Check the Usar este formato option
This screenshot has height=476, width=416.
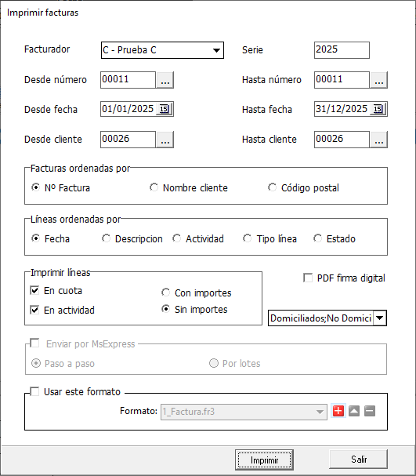tap(34, 391)
